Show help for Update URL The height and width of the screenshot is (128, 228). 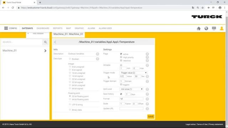pos(147,109)
